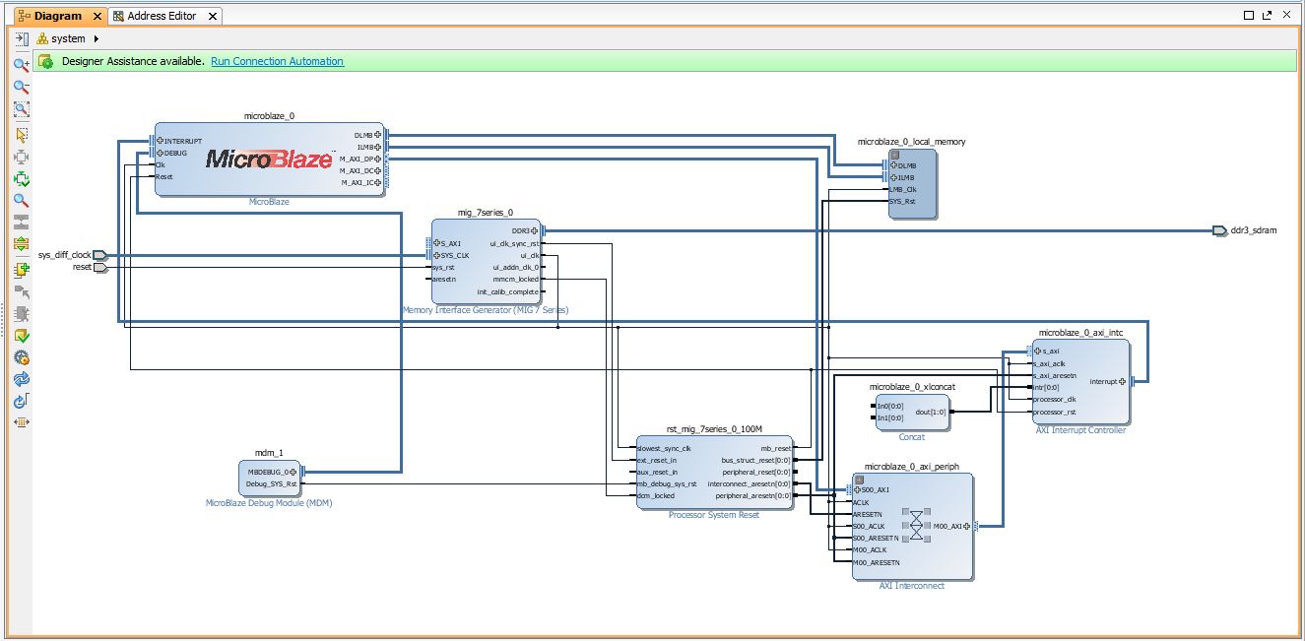Expand the M00_AXI port on AXI Interconnect

pos(965,527)
